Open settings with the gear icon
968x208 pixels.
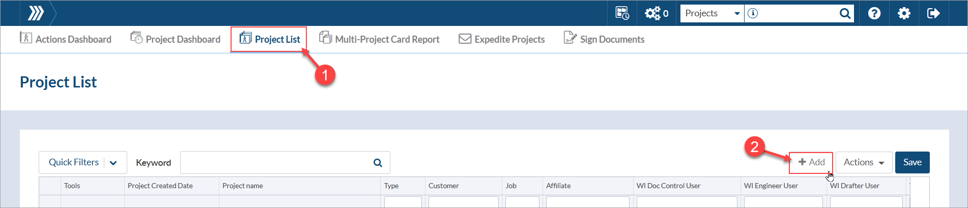pyautogui.click(x=904, y=13)
